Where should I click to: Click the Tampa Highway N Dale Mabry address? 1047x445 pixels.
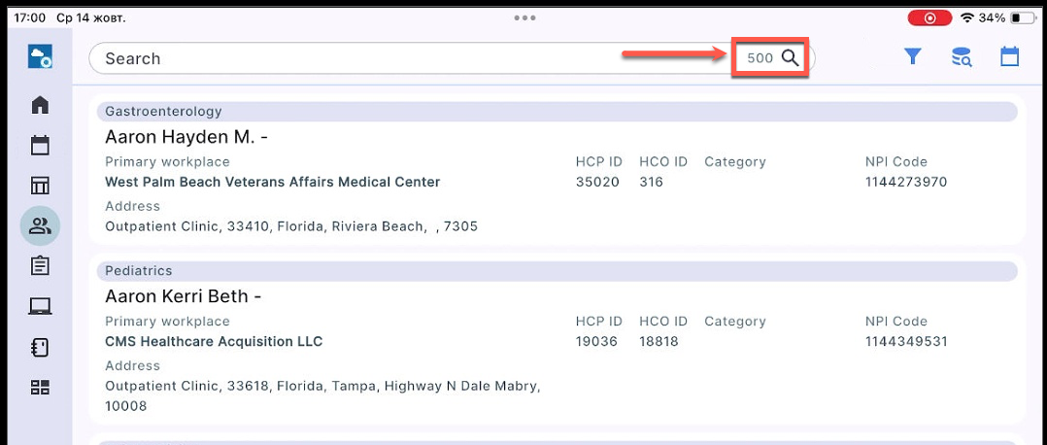pos(322,395)
